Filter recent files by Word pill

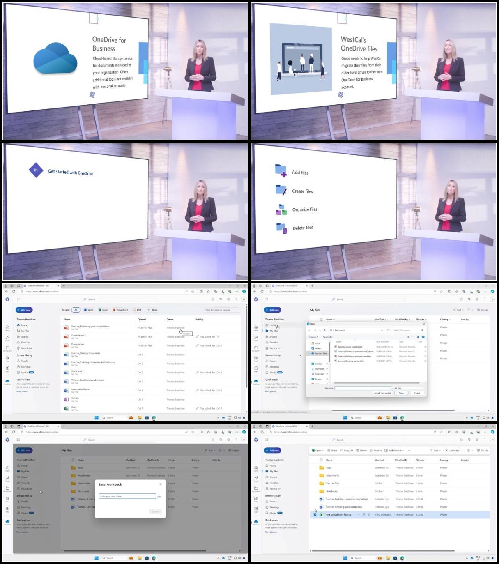pos(88,310)
